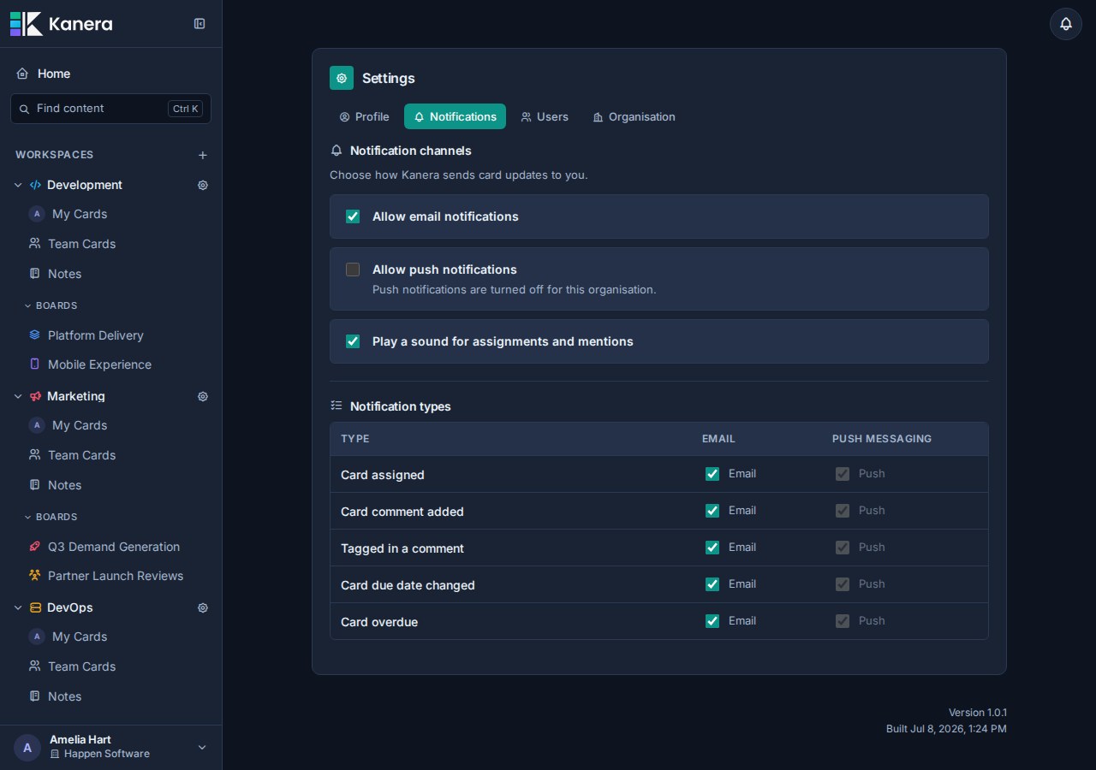Click the Ctrl K shortcut badge

pos(186,109)
